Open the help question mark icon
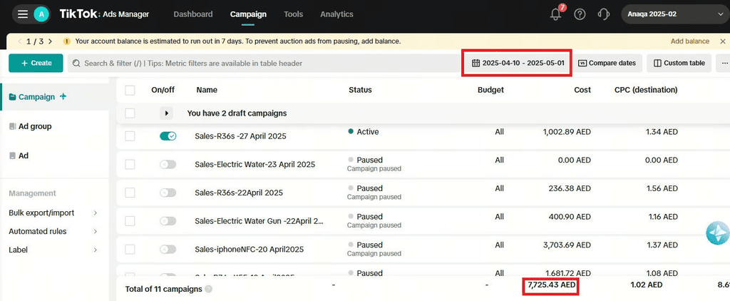730x301 pixels. [x=580, y=14]
